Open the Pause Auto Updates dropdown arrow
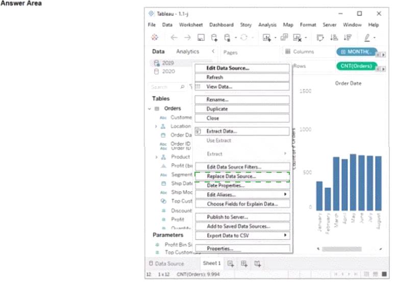This screenshot has height=286, width=397. (235, 38)
